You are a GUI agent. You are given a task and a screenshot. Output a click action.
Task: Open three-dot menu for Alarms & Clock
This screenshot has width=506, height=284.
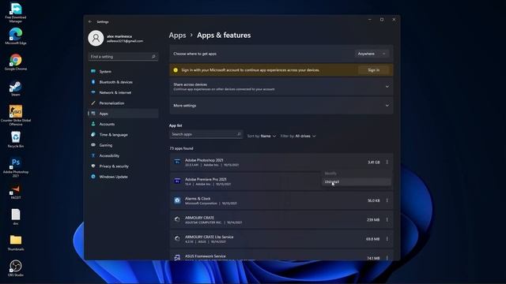(x=387, y=200)
